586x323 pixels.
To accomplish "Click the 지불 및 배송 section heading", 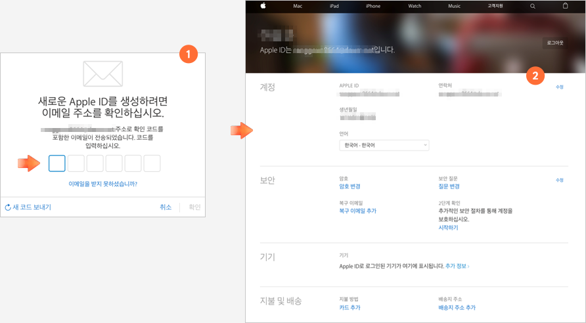I will point(281,301).
